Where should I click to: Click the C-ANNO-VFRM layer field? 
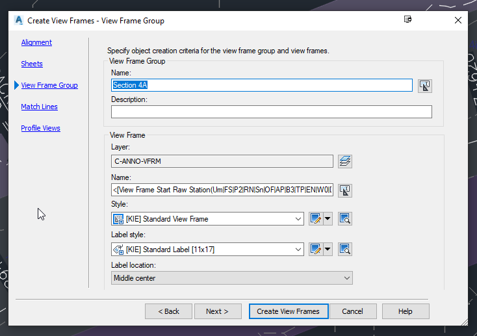click(222, 161)
